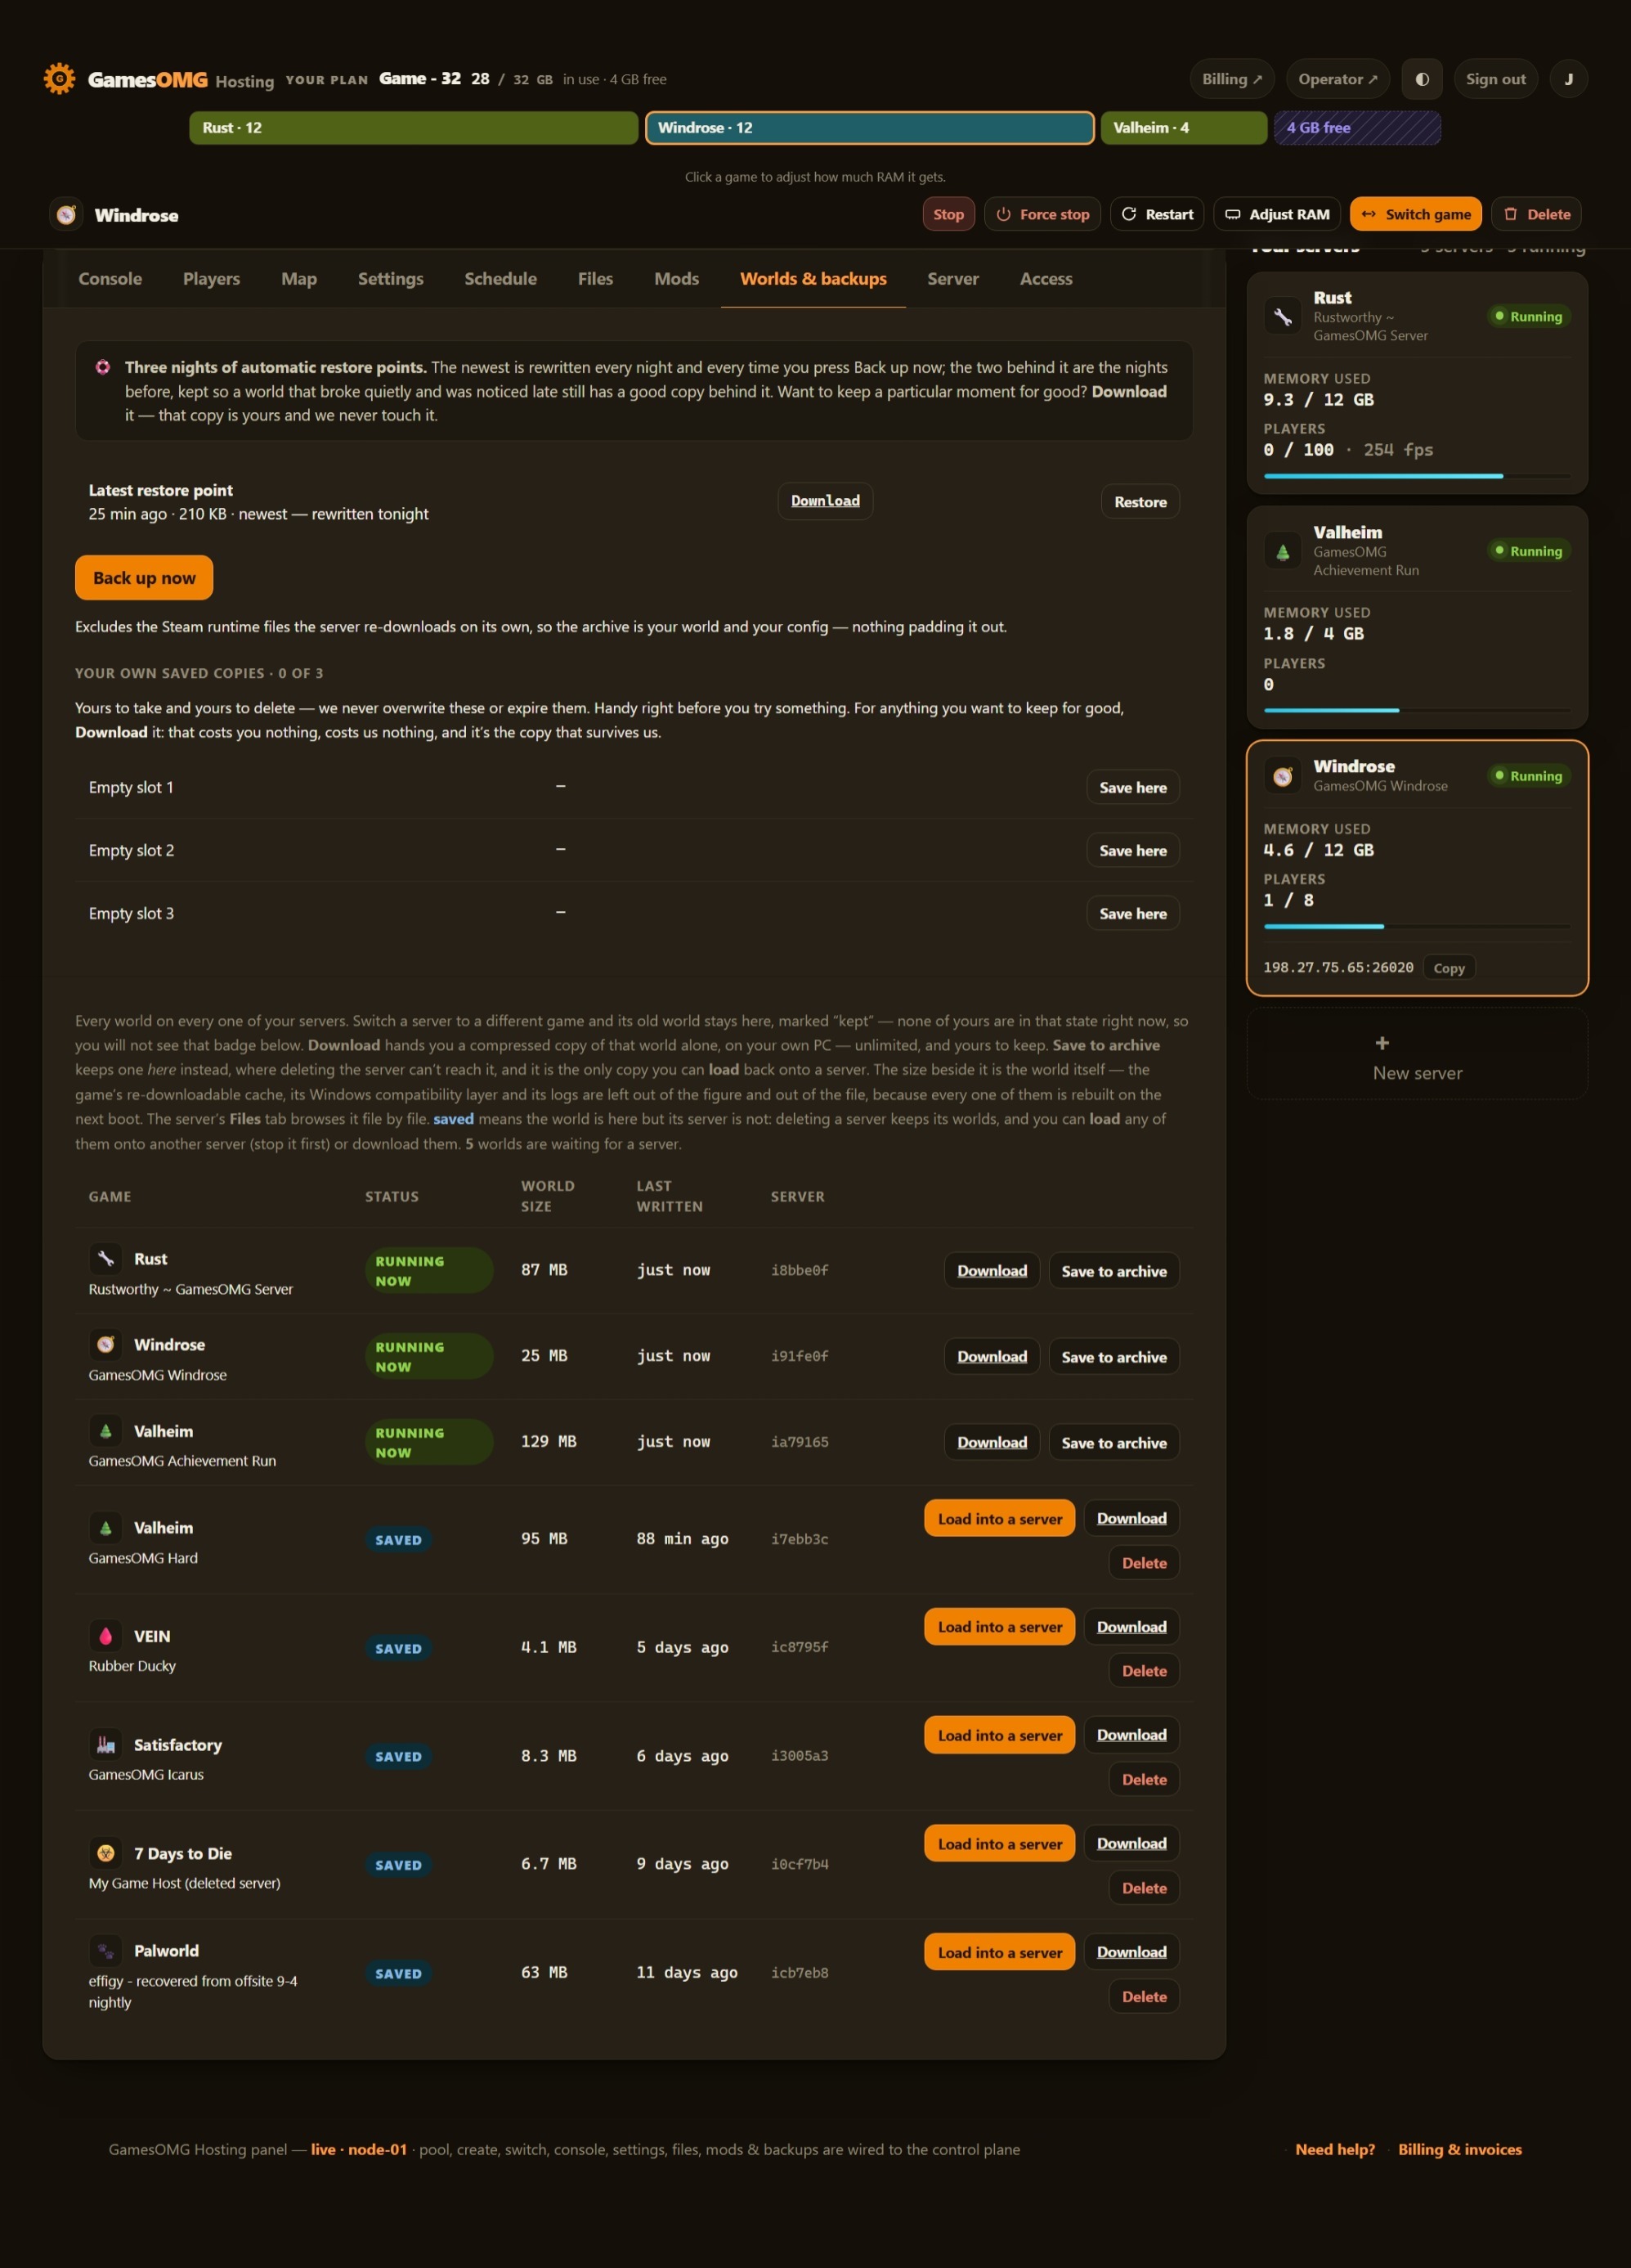This screenshot has width=1631, height=2268.
Task: Switch to the Files tab
Action: (x=596, y=279)
